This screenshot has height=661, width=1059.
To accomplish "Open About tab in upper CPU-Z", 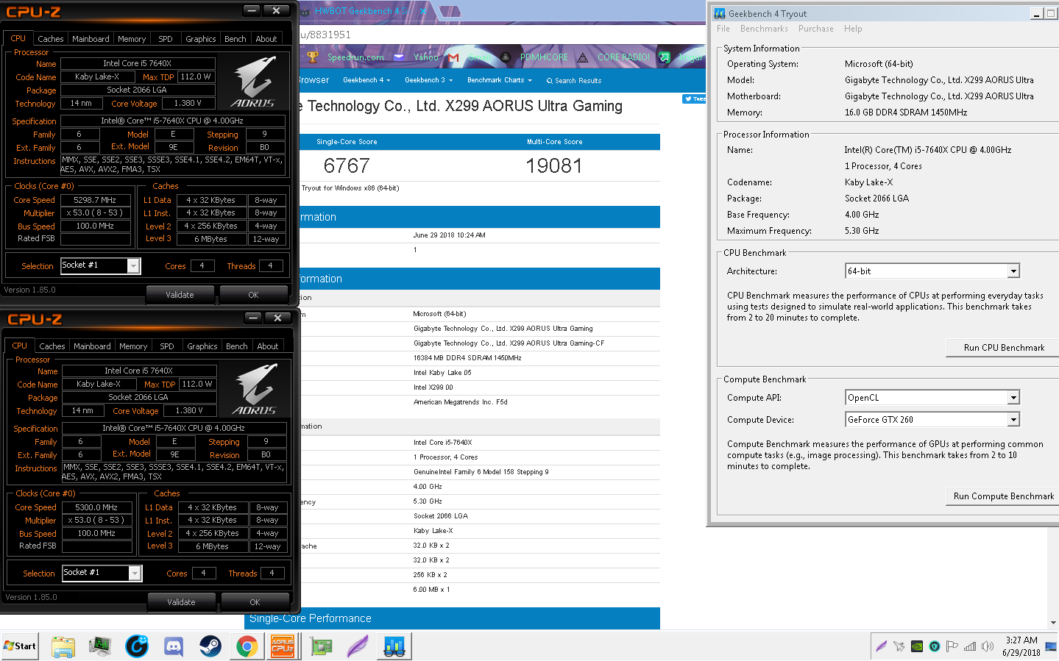I will [x=266, y=39].
